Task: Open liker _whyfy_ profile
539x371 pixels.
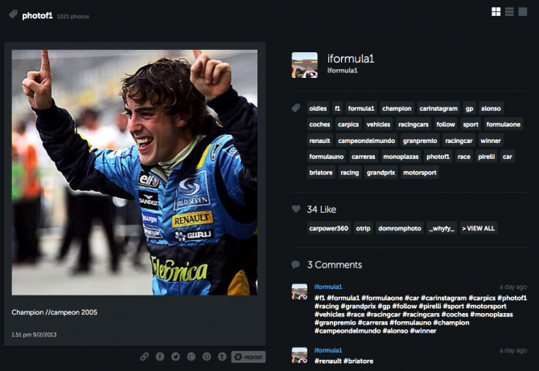Action: pos(442,228)
